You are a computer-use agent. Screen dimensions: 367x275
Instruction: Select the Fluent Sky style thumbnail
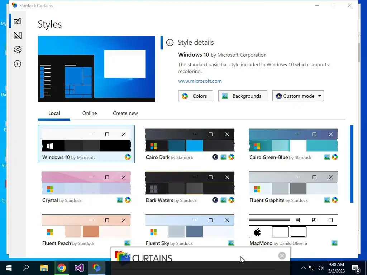coord(190,226)
